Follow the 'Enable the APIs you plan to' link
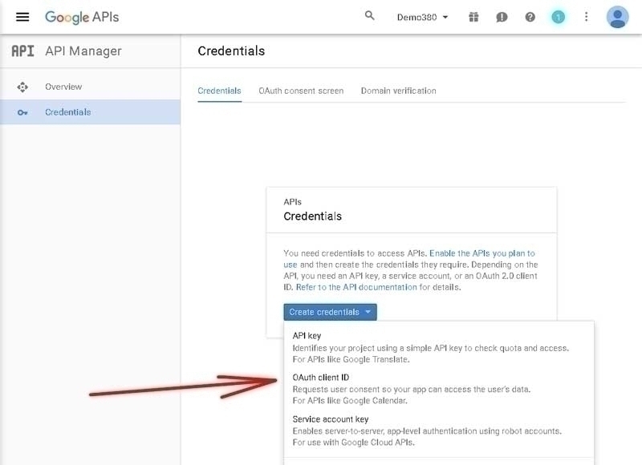This screenshot has height=465, width=642. [x=482, y=253]
